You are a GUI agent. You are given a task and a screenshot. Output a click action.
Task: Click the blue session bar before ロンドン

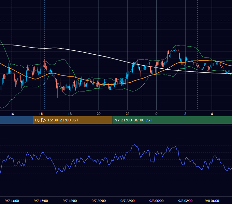click(16, 120)
